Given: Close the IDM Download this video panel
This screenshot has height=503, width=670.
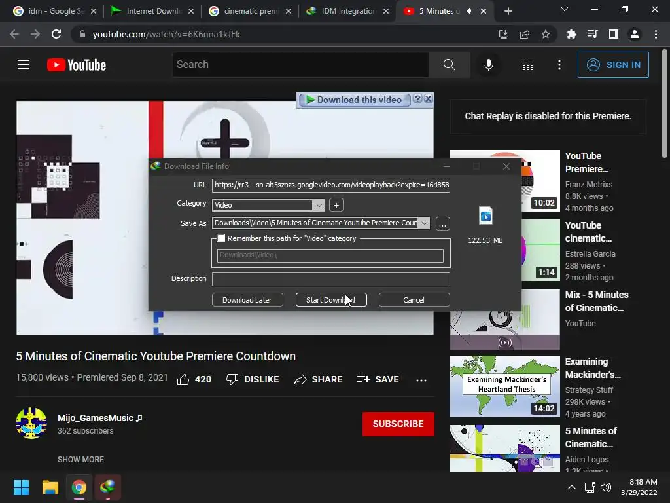Looking at the screenshot, I should click(428, 100).
